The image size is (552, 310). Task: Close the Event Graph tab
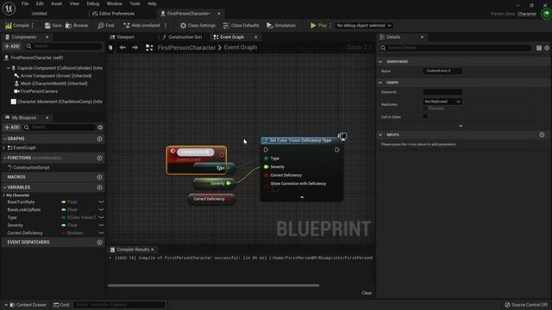coord(256,37)
